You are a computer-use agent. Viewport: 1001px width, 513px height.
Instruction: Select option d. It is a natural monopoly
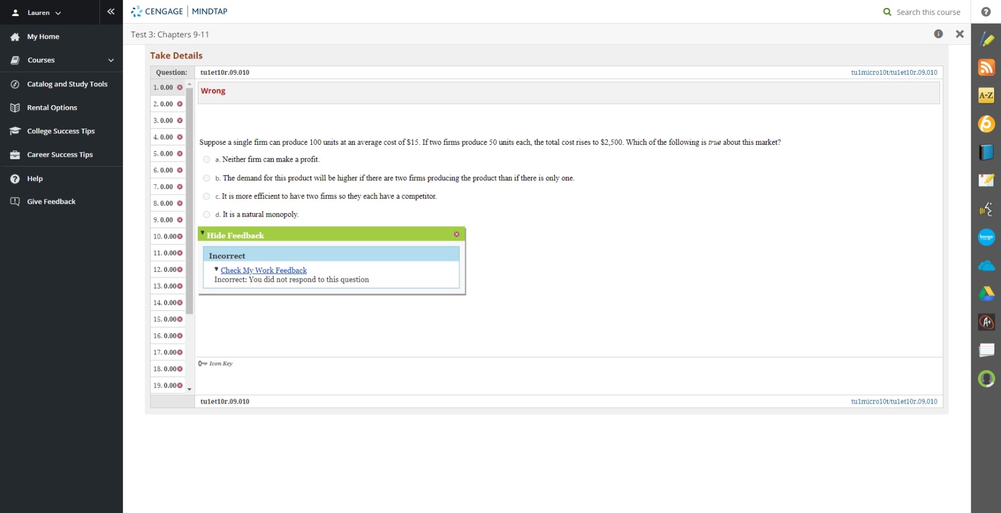click(x=206, y=215)
